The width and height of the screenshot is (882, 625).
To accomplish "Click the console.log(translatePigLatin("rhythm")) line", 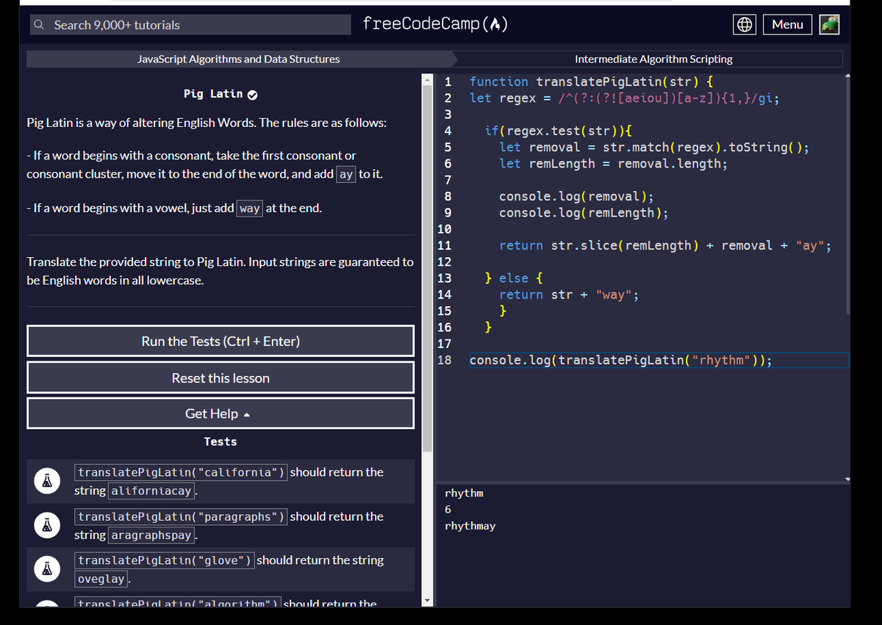I will (x=620, y=360).
